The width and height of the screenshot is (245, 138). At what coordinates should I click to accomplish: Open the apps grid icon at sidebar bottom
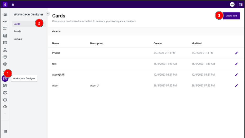(5, 131)
